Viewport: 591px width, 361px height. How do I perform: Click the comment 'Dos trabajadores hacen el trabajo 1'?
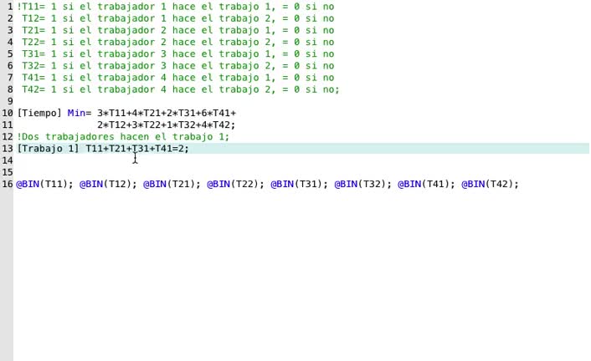[123, 136]
